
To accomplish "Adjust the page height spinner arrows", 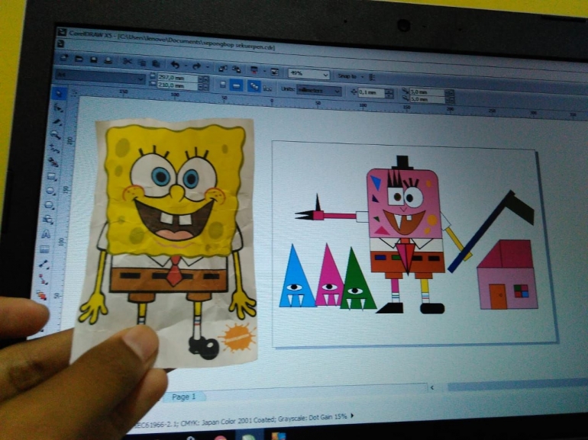I will [204, 87].
